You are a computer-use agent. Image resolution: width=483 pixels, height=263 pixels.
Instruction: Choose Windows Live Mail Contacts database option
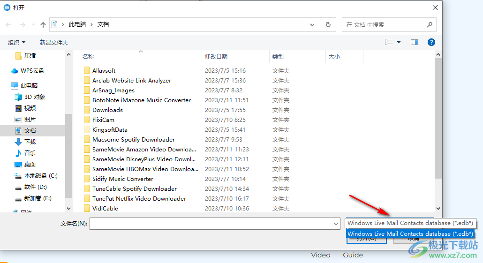point(410,234)
